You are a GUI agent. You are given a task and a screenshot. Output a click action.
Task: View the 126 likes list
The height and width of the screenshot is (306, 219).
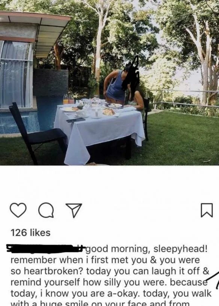[x=31, y=233]
